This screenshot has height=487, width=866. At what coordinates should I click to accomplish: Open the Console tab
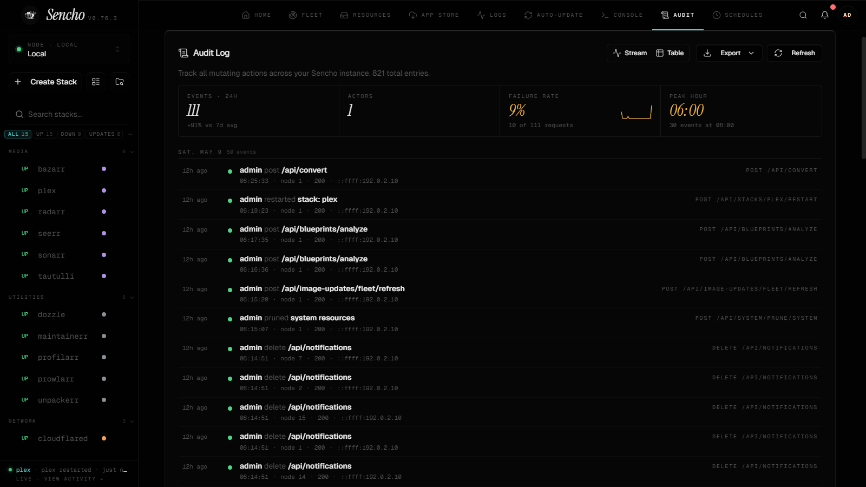[622, 15]
